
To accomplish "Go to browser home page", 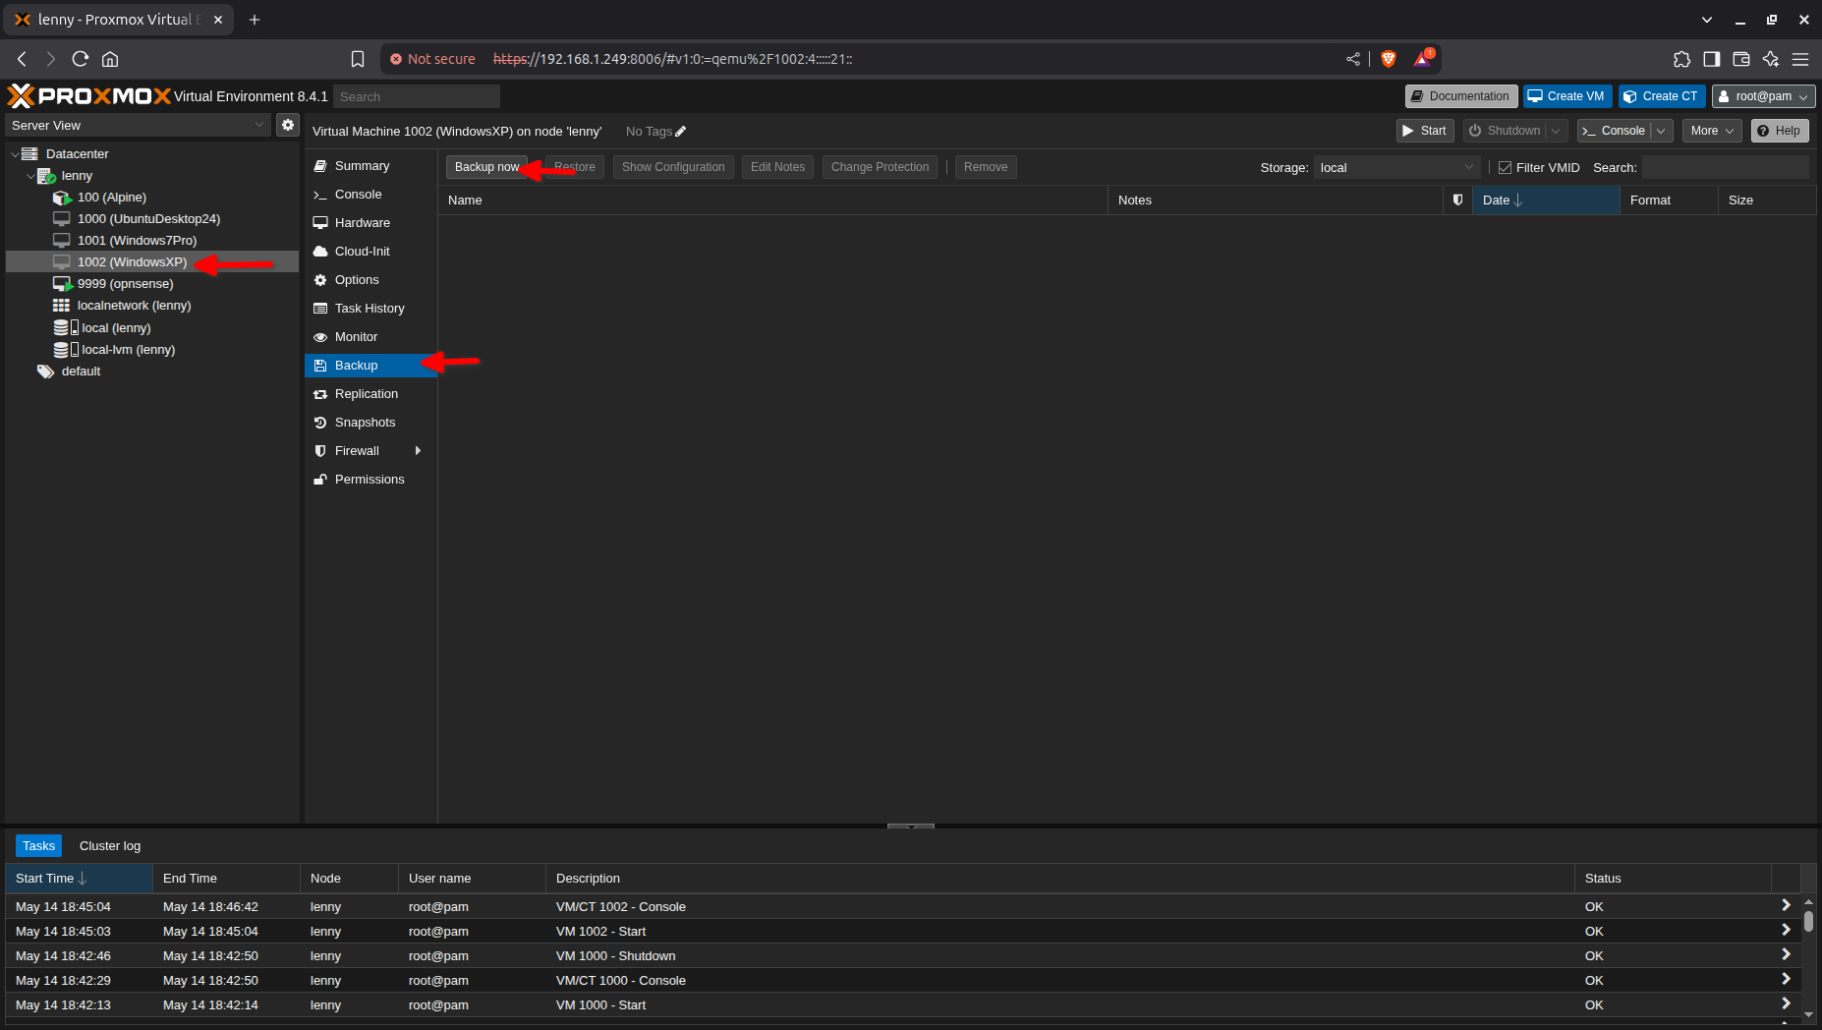I will coord(110,59).
